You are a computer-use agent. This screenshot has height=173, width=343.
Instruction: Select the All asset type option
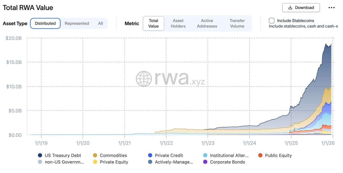tap(100, 23)
